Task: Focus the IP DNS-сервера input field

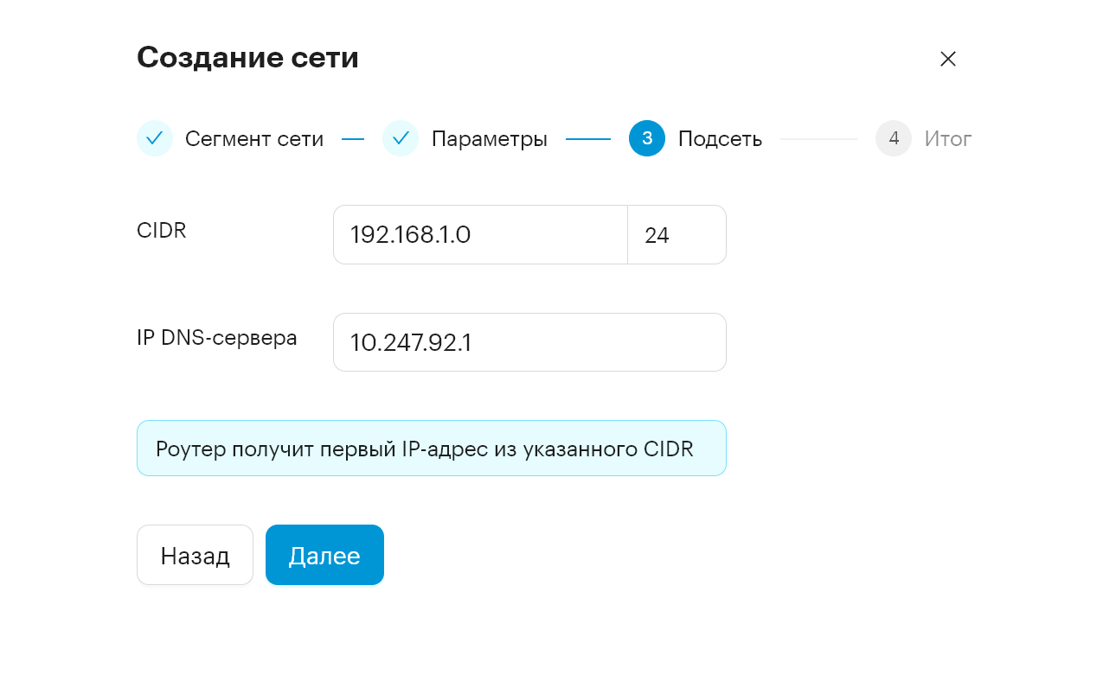Action: pyautogui.click(x=529, y=342)
